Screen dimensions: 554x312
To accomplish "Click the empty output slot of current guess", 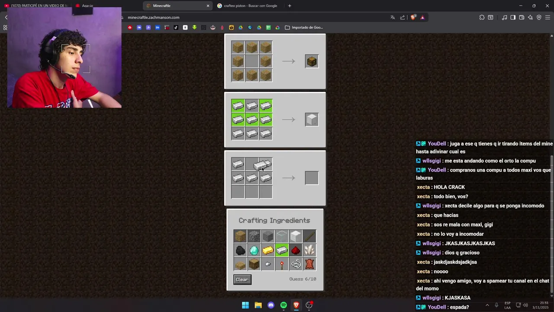I will (312, 178).
